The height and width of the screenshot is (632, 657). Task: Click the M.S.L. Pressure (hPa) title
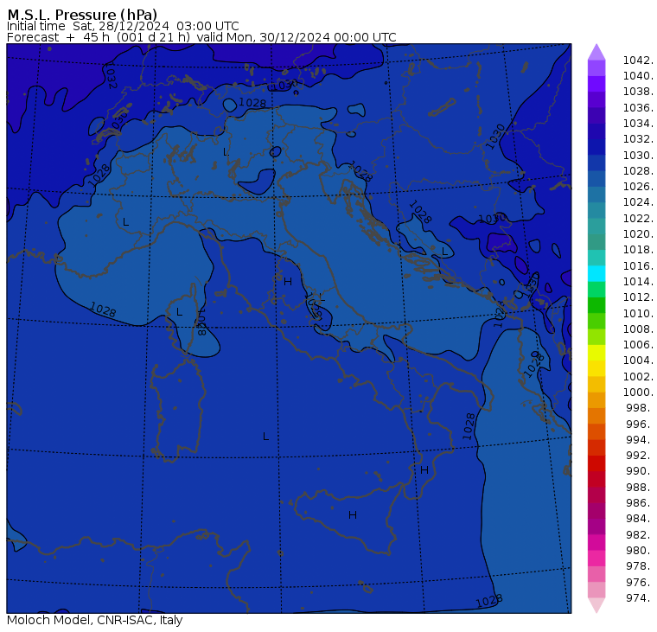(82, 14)
